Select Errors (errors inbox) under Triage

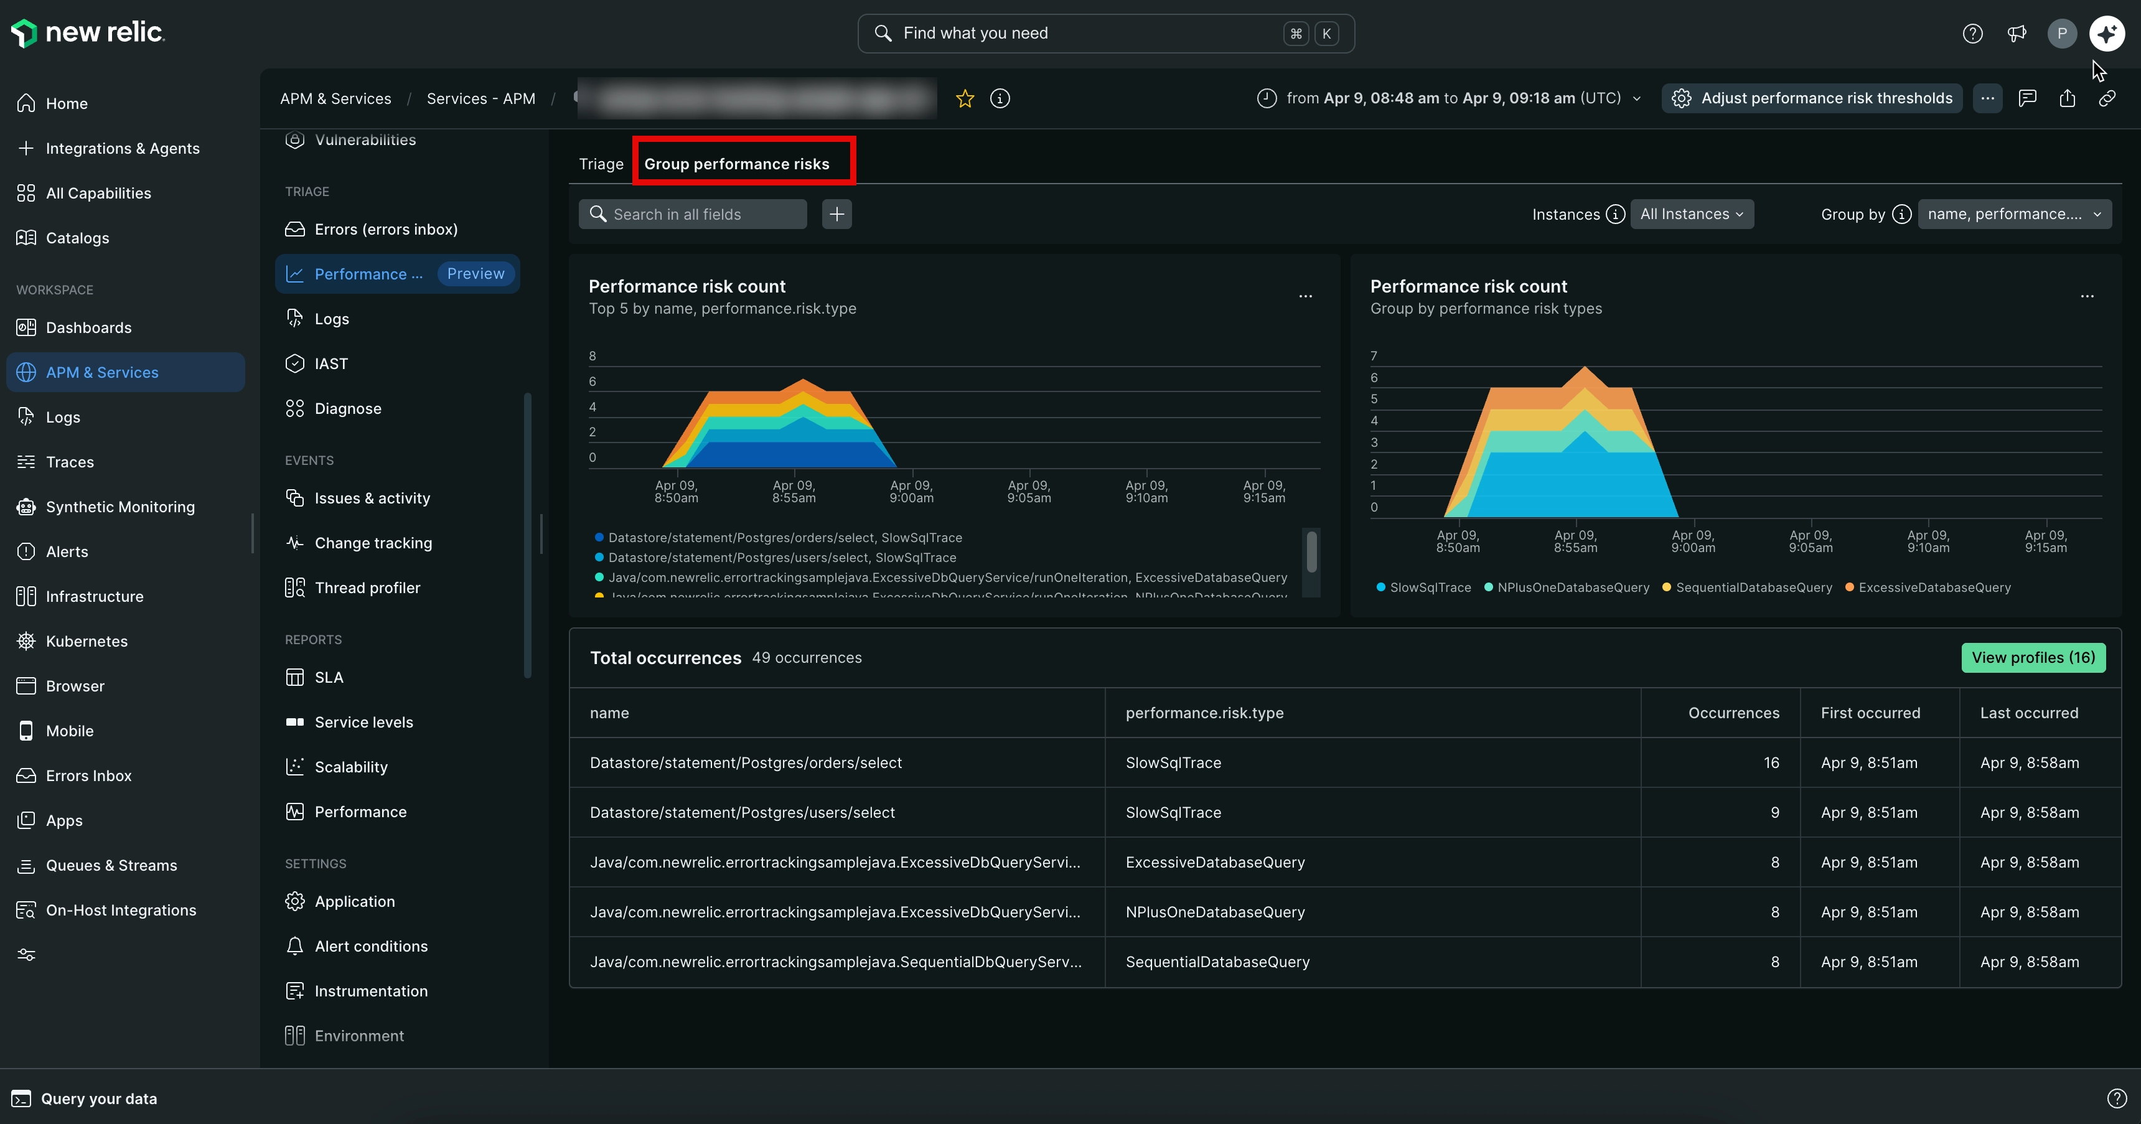coord(397,230)
